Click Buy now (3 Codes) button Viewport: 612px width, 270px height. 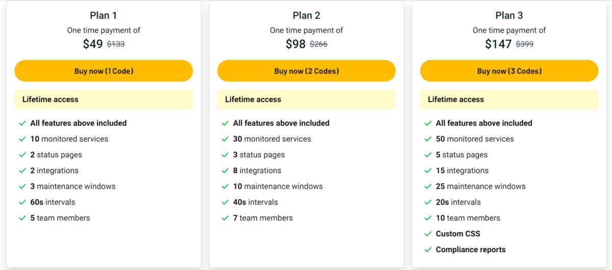[x=509, y=71]
